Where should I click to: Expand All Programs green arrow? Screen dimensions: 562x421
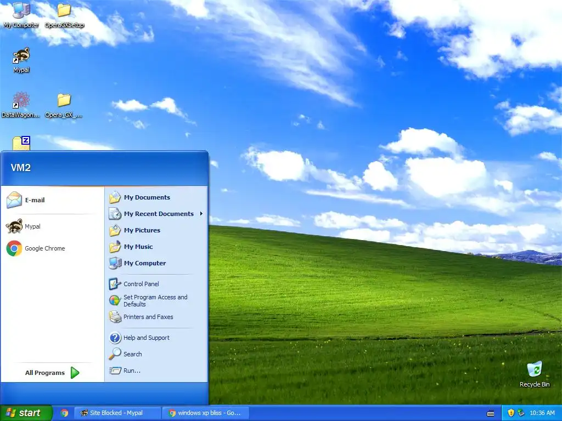click(x=75, y=373)
